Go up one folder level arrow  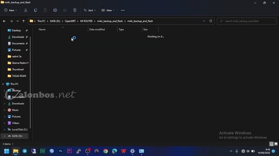coord(24,21)
